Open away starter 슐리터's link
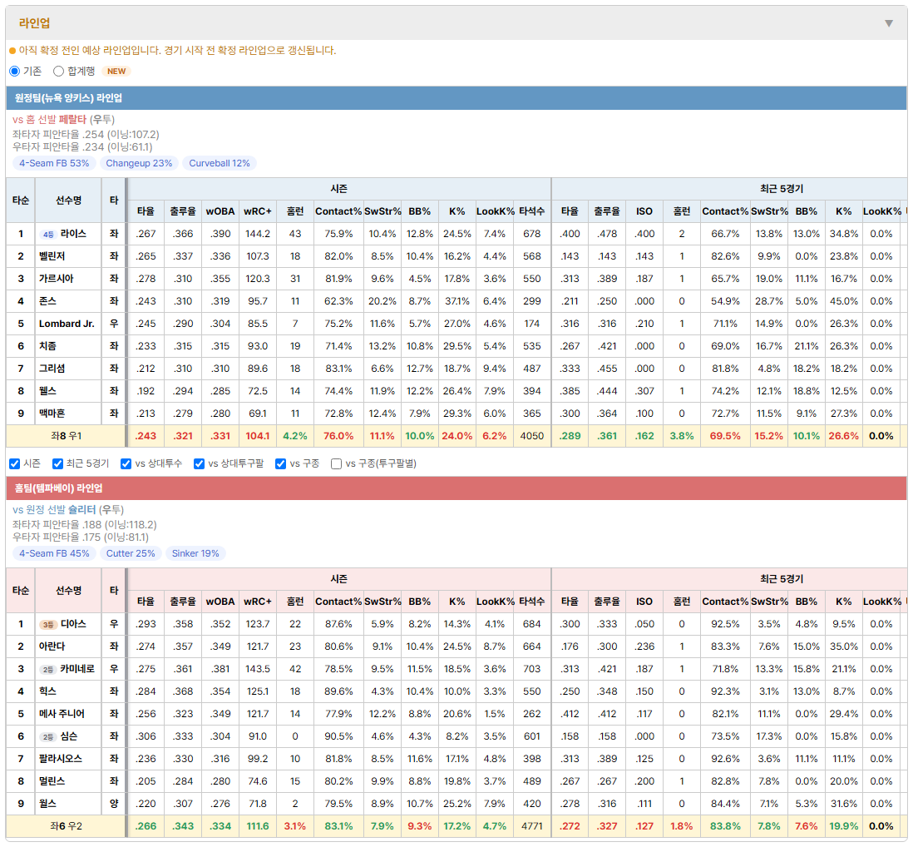Image resolution: width=913 pixels, height=847 pixels. tap(81, 510)
